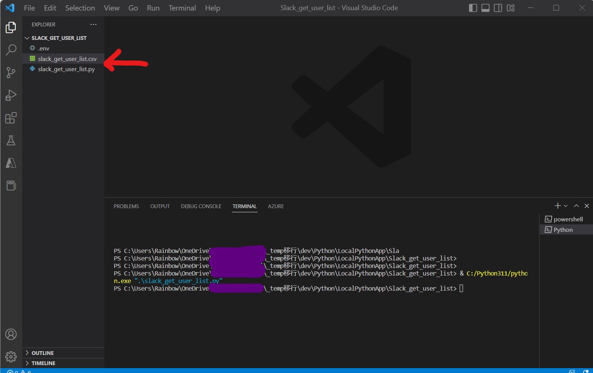Open the Testing flask view
This screenshot has width=593, height=373.
pyautogui.click(x=11, y=140)
